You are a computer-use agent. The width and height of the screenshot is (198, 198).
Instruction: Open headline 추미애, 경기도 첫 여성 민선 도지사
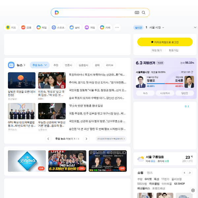(x=97, y=82)
